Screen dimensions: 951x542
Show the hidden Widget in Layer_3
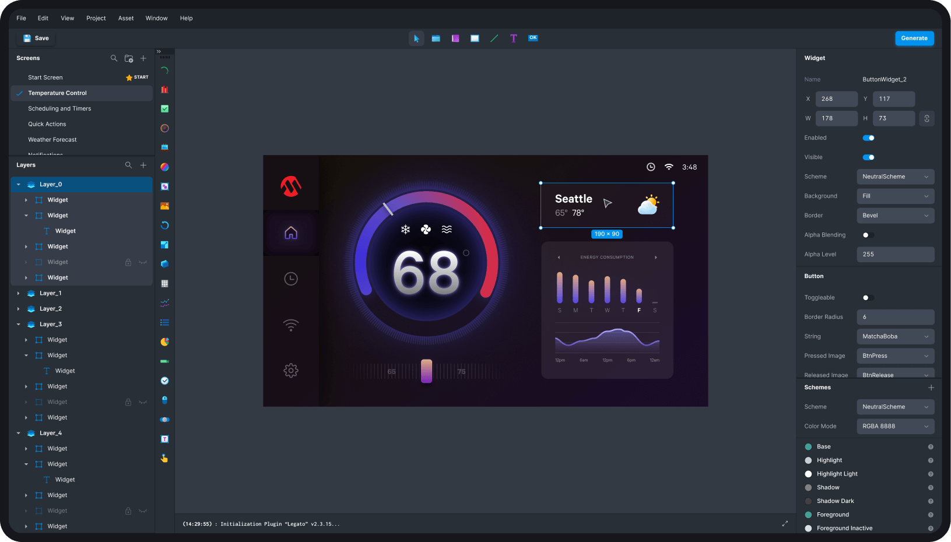143,402
